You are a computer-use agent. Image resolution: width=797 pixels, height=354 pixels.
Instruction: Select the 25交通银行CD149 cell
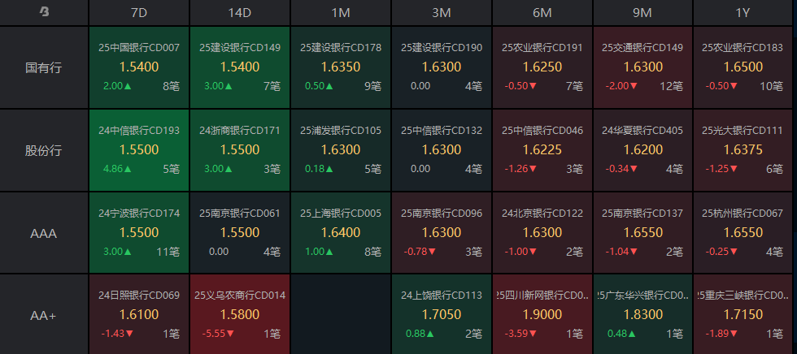(x=642, y=67)
